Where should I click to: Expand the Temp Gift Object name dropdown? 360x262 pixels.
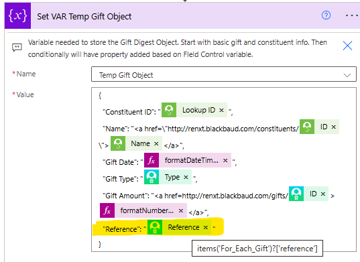(x=347, y=75)
